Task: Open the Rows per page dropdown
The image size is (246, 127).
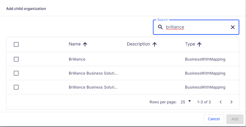Action: click(x=186, y=102)
